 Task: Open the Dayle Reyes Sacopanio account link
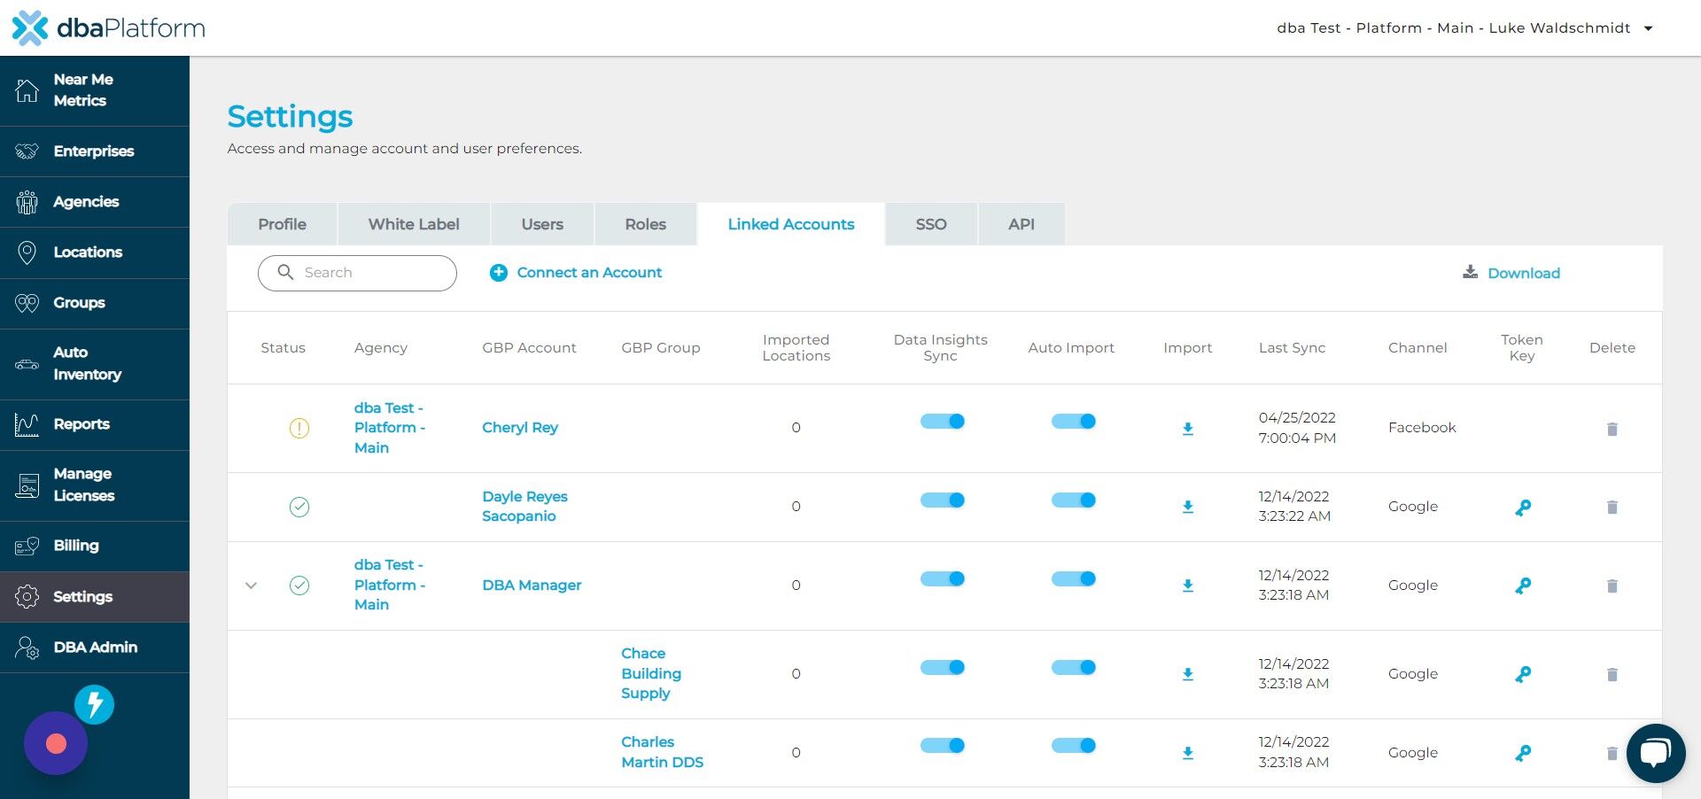tap(524, 507)
